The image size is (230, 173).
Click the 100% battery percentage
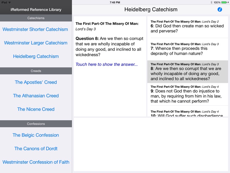pos(217,2)
